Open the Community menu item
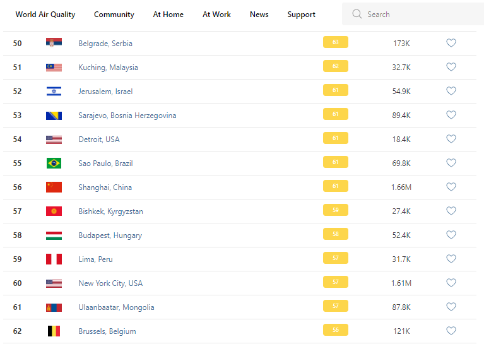484x344 pixels. tap(114, 15)
